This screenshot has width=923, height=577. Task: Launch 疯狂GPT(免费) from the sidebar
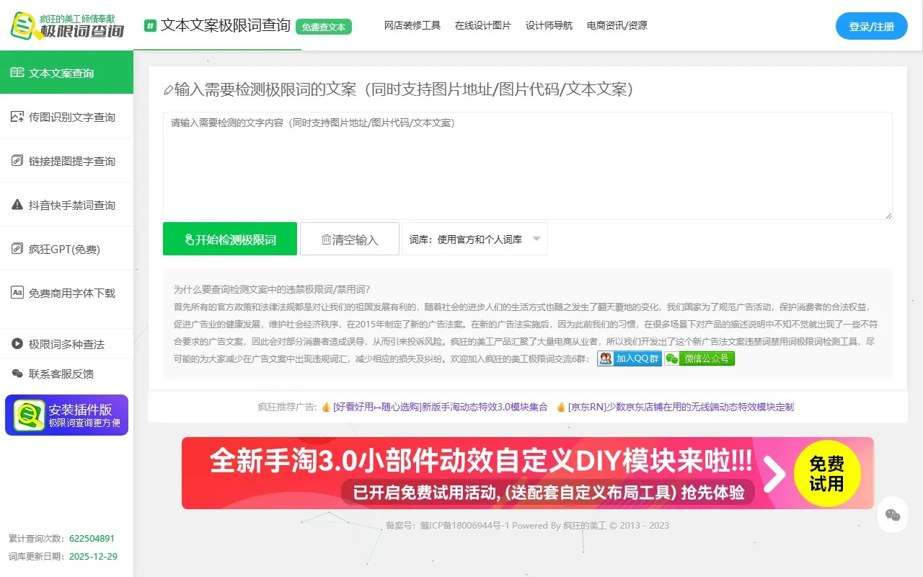pos(66,248)
